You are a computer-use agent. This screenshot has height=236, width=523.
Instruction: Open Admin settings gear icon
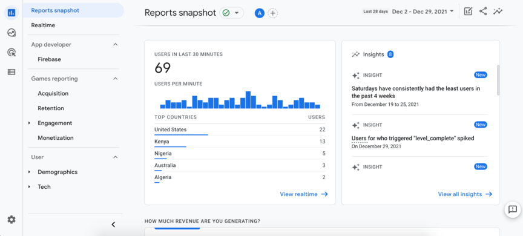(x=12, y=220)
